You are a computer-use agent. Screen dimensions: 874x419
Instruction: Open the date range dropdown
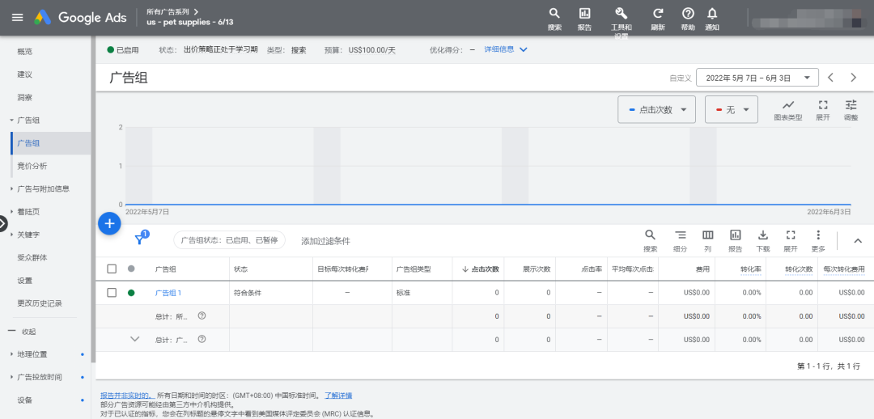coord(757,78)
